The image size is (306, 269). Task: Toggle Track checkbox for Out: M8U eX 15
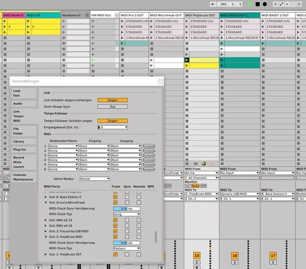point(115,220)
